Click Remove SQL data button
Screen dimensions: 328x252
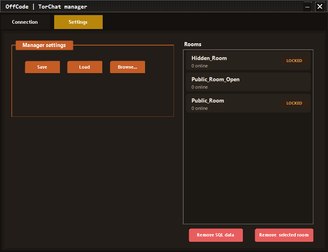tap(216, 235)
